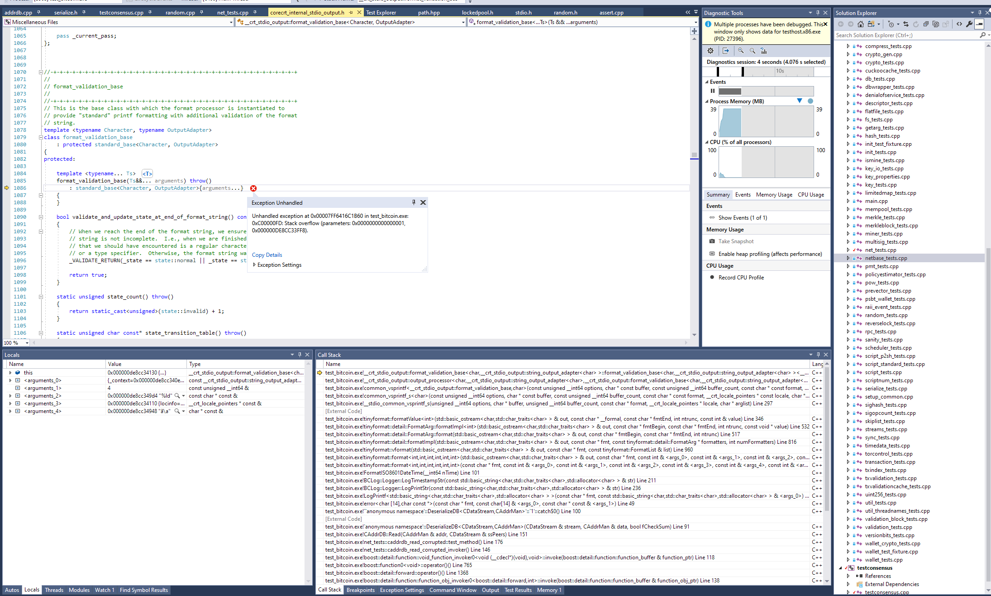Expand the 'this' variable in Locals

10,373
